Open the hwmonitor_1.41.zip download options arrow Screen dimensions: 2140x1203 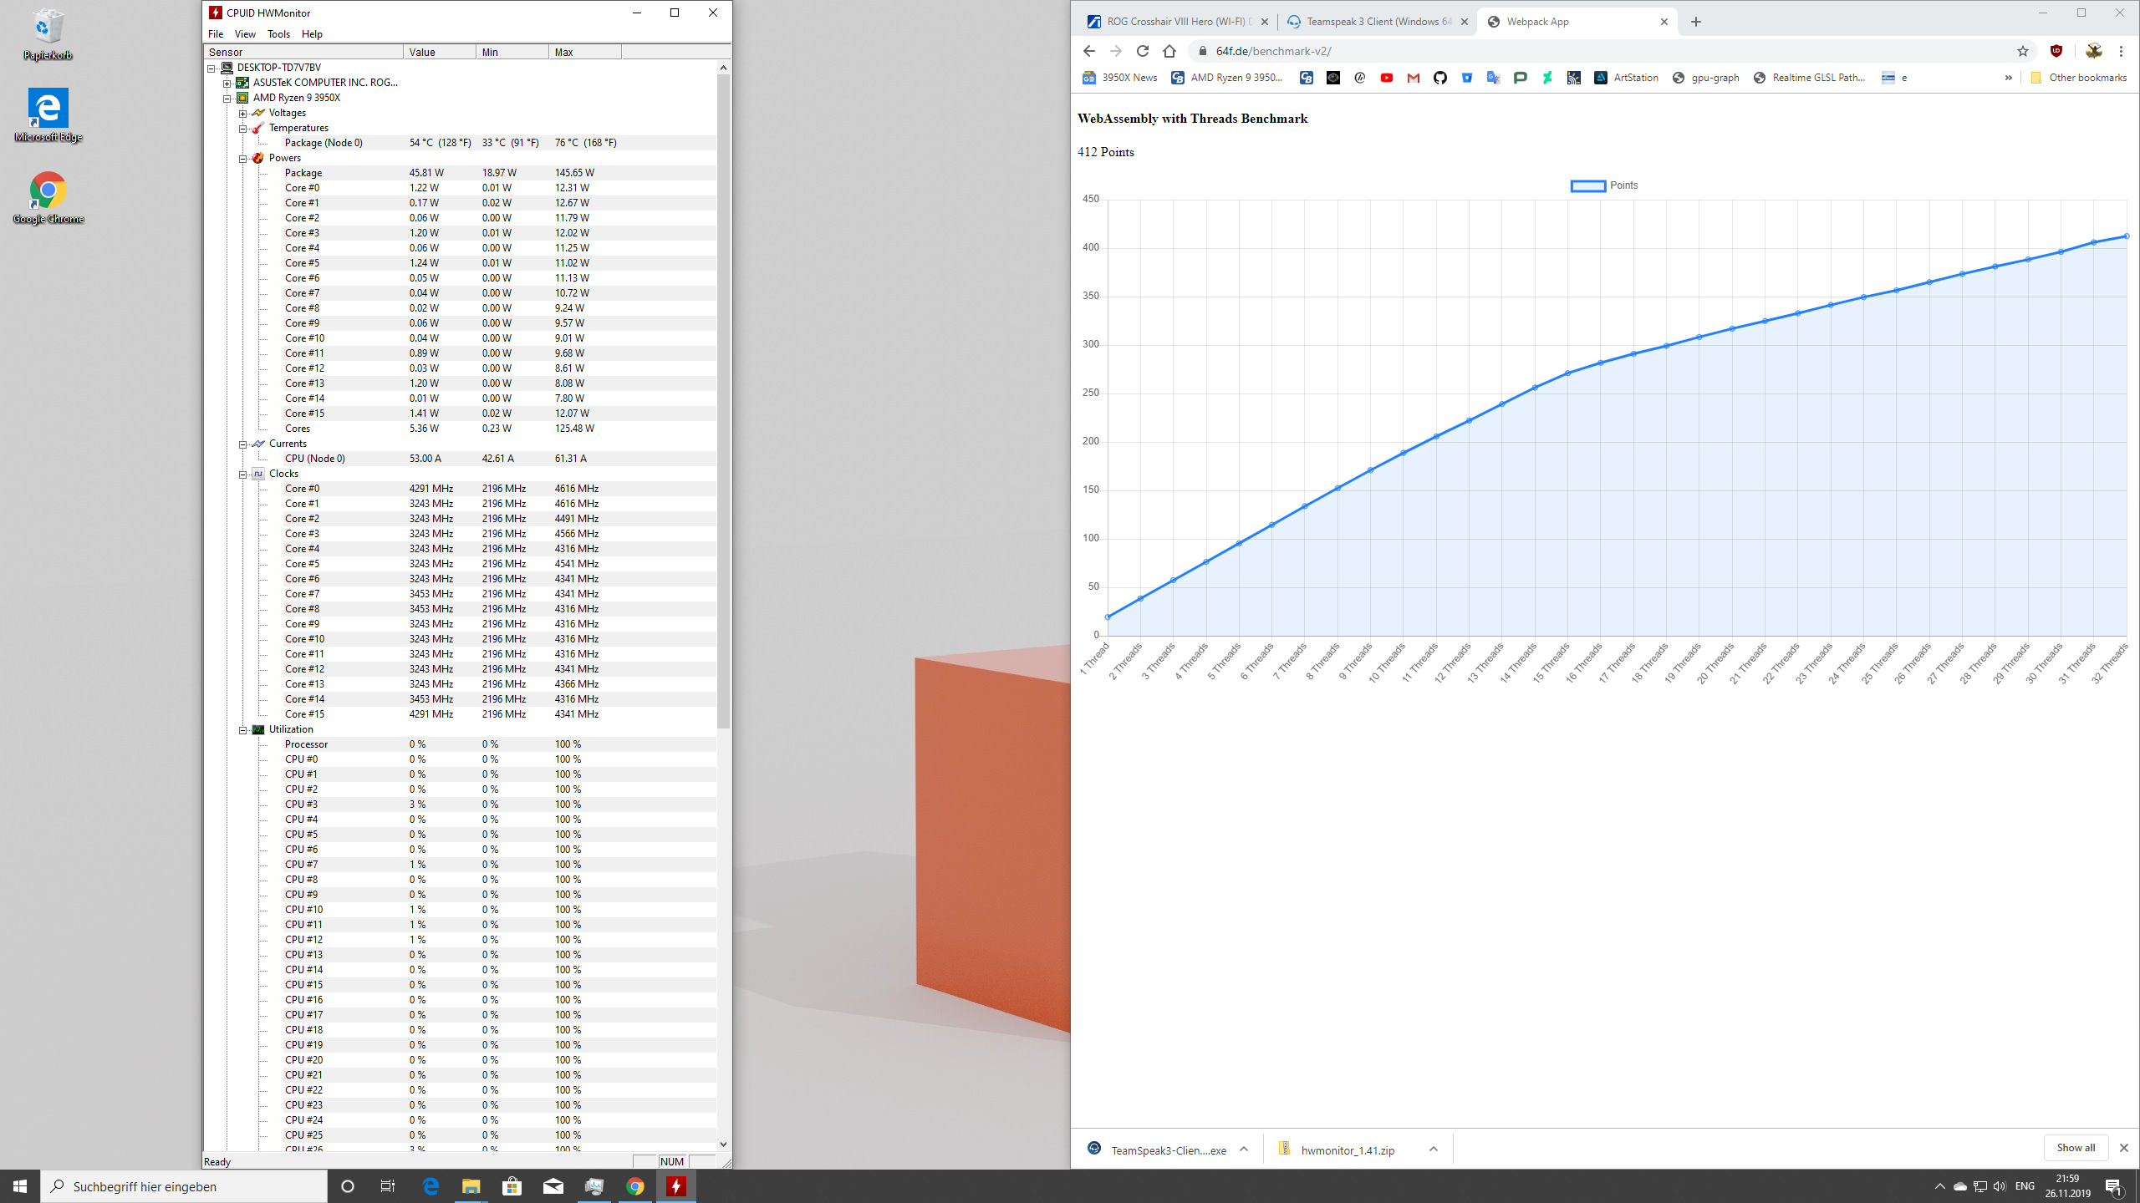tap(1434, 1150)
